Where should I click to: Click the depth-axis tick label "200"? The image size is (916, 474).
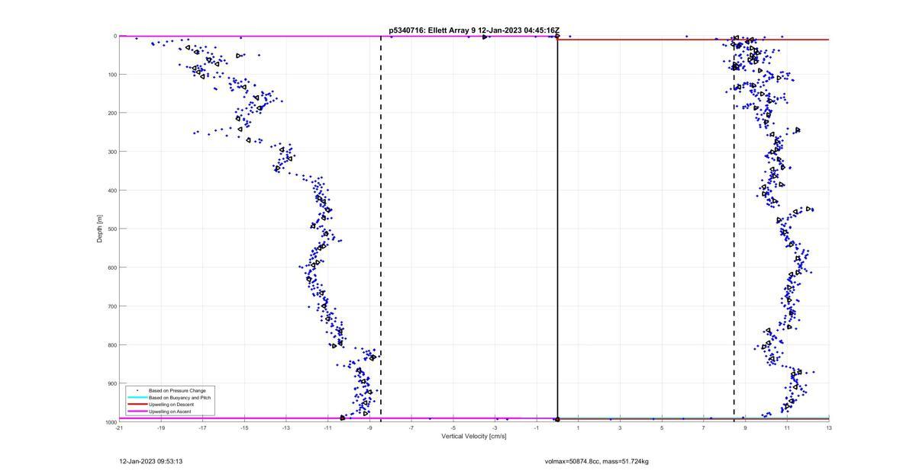point(111,113)
